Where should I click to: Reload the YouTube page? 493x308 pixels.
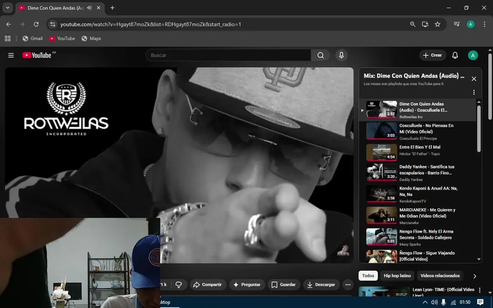[36, 24]
